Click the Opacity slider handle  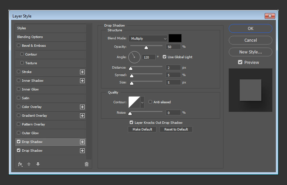click(x=146, y=47)
